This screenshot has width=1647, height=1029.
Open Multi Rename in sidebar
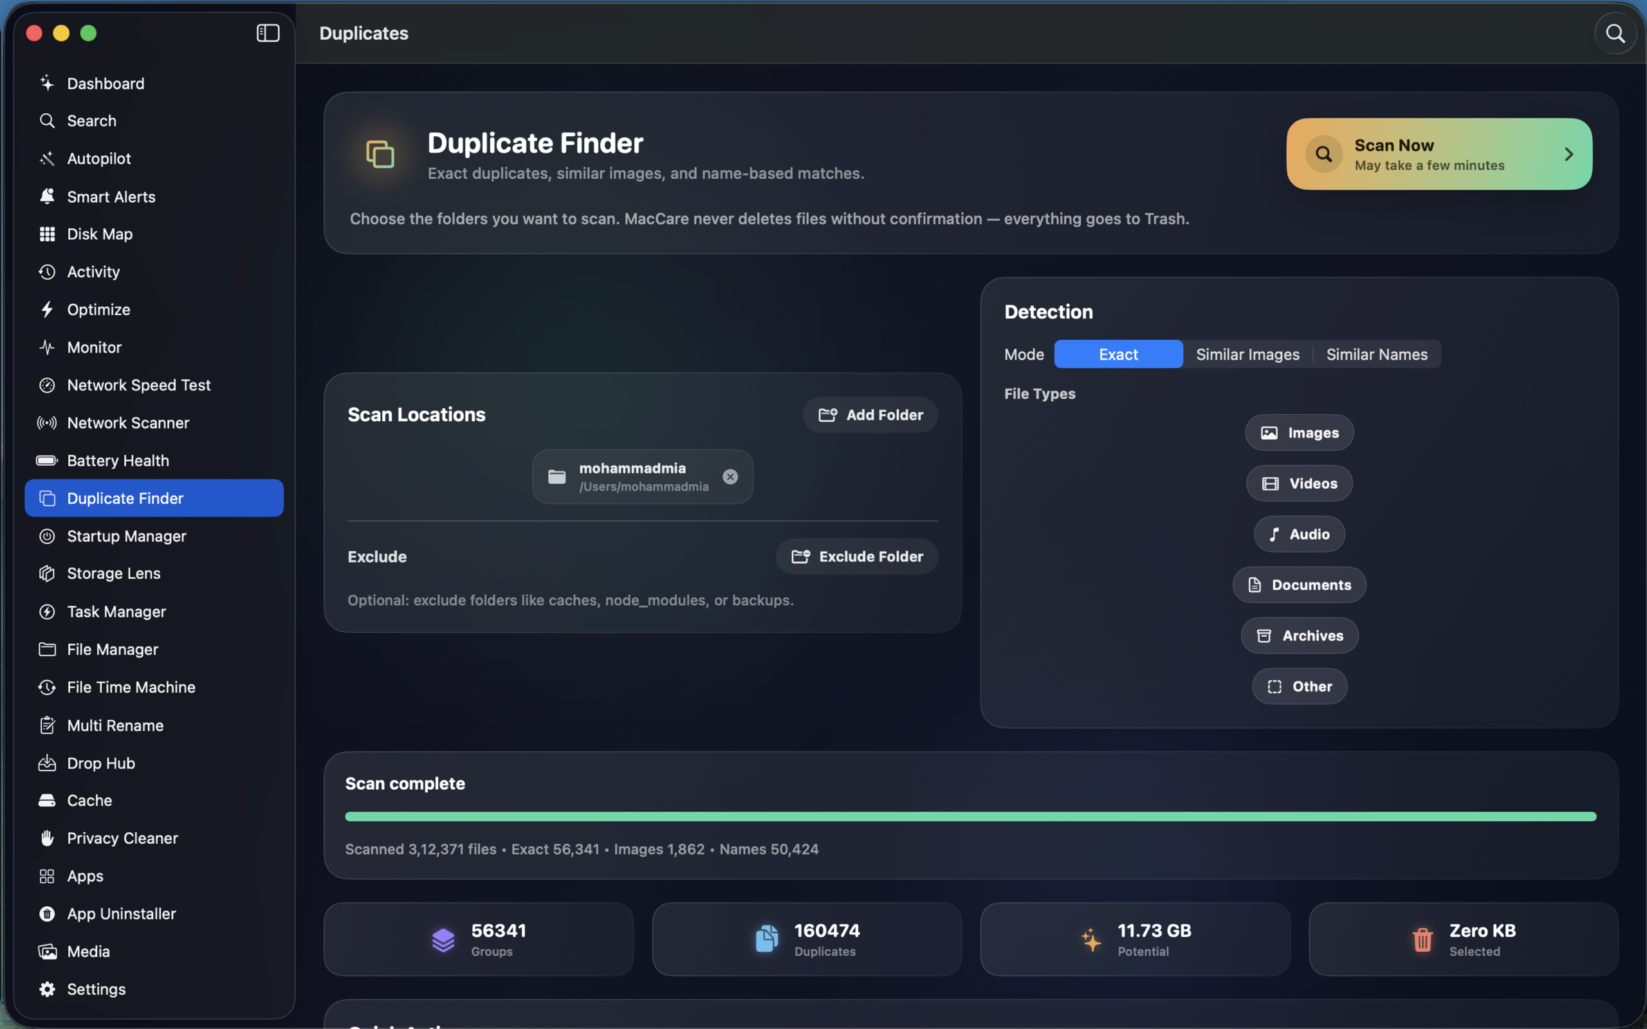point(154,725)
